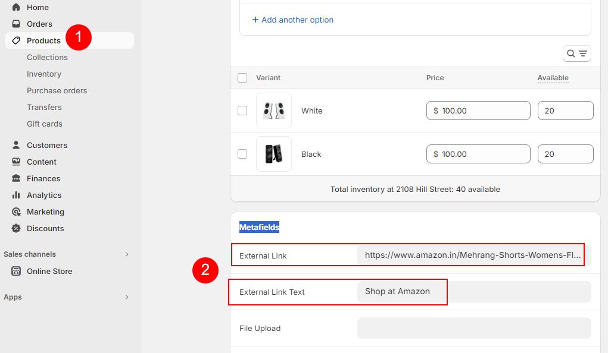Image resolution: width=608 pixels, height=353 pixels.
Task: Select all variants header checkbox
Action: pos(242,78)
